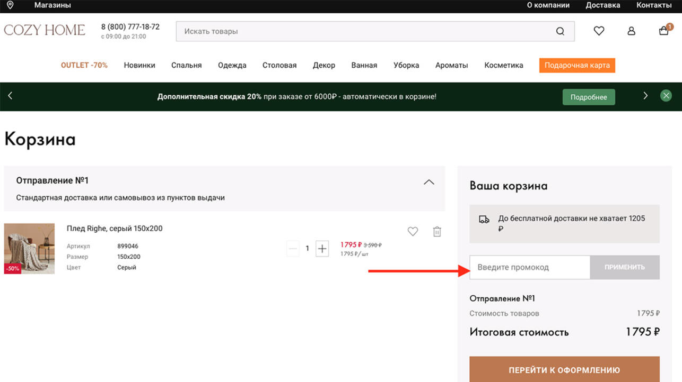Open the wishlist heart icon in header

tap(599, 31)
